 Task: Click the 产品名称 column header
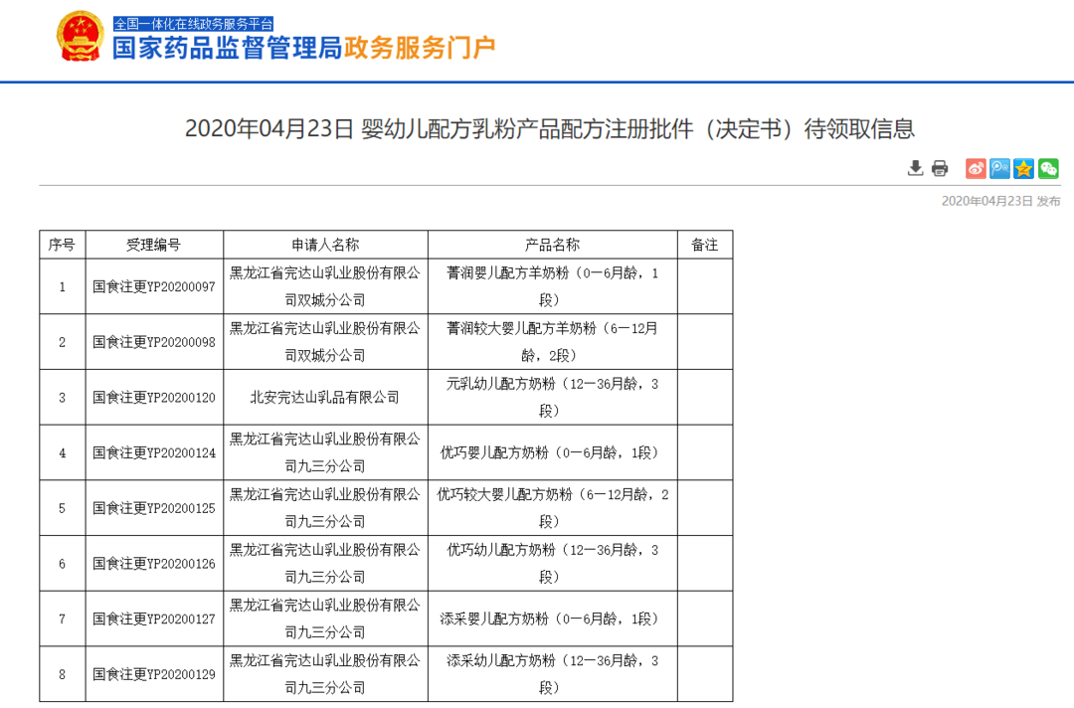tap(553, 245)
